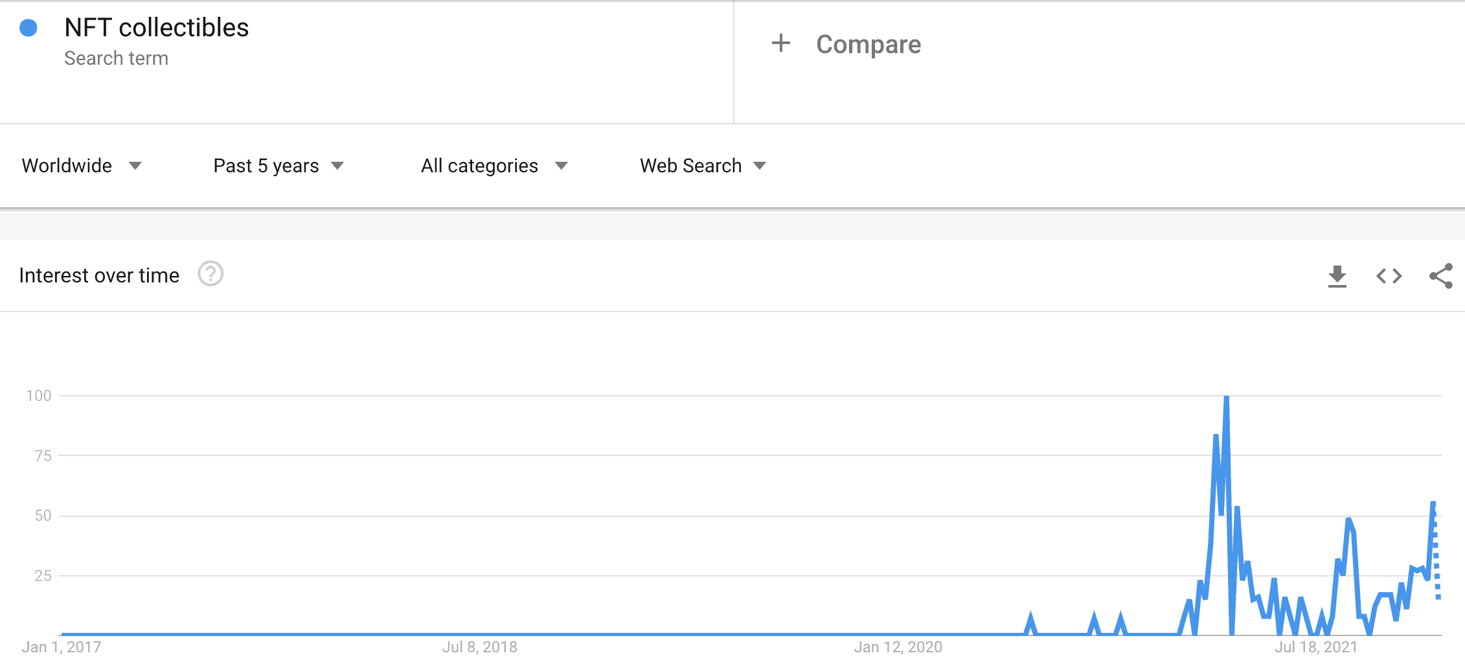Click the plus icon beside Compare
This screenshot has width=1465, height=662.
(781, 43)
